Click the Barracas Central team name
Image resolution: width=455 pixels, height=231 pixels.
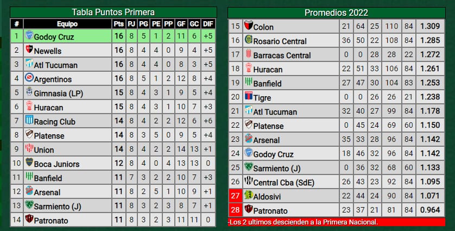pos(282,55)
